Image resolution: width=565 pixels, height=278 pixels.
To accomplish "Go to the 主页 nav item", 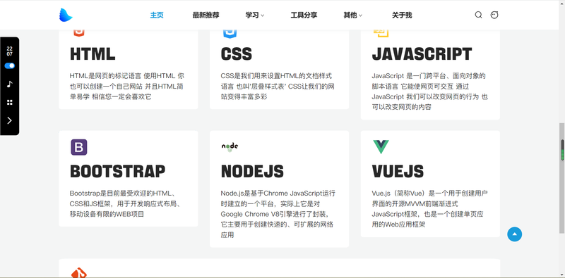I will point(157,15).
